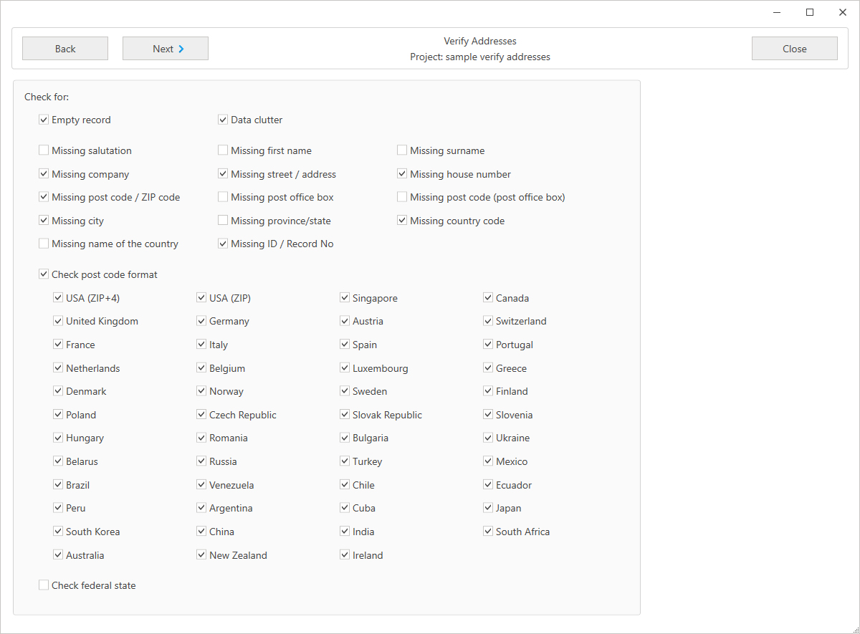Uncheck the New Zealand format option

pos(201,554)
